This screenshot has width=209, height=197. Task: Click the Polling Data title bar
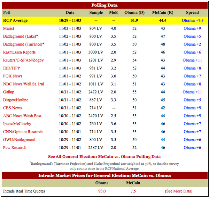[x=104, y=5]
